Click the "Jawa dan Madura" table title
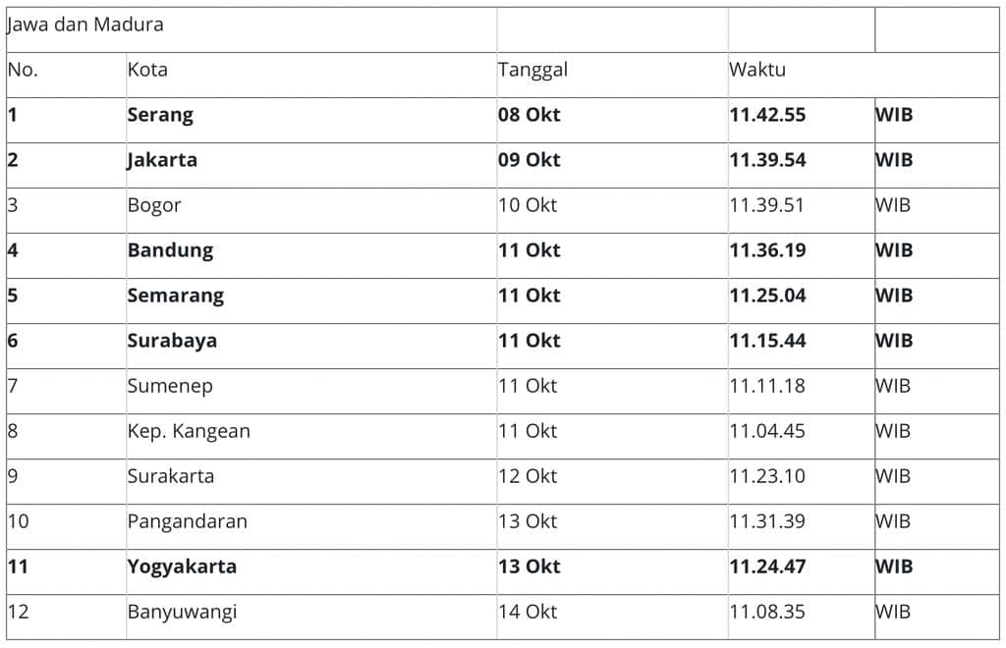 pos(85,26)
